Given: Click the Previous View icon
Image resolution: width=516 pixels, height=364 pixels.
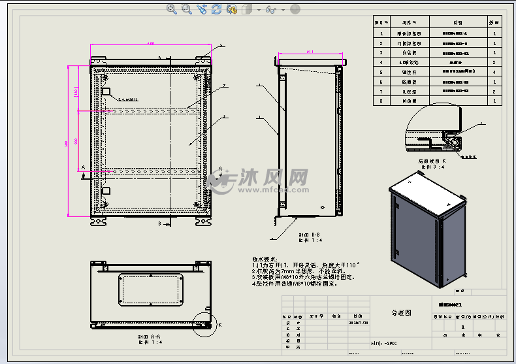Looking at the screenshot, I should coord(201,9).
